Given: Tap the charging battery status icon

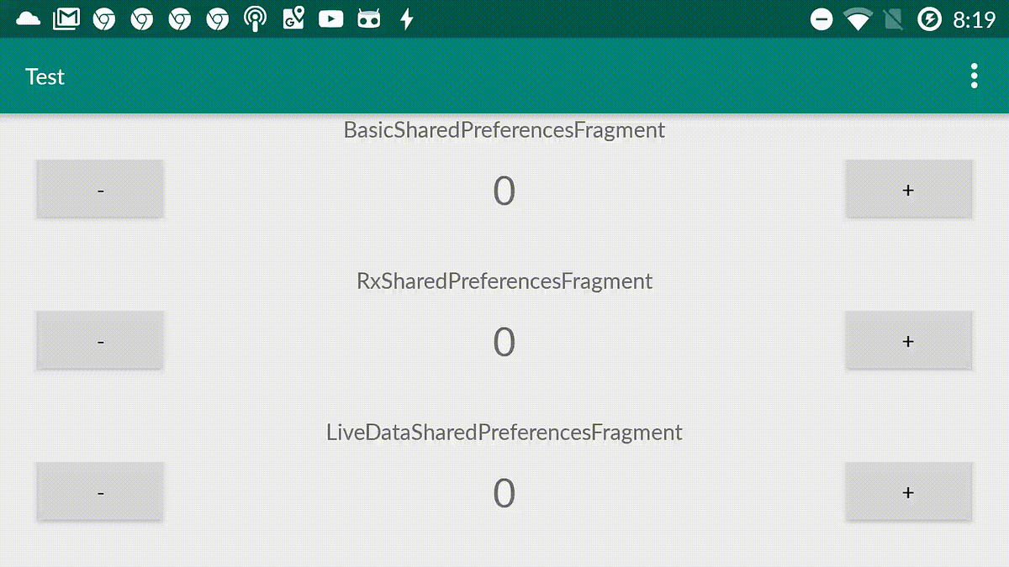Looking at the screenshot, I should click(x=929, y=18).
